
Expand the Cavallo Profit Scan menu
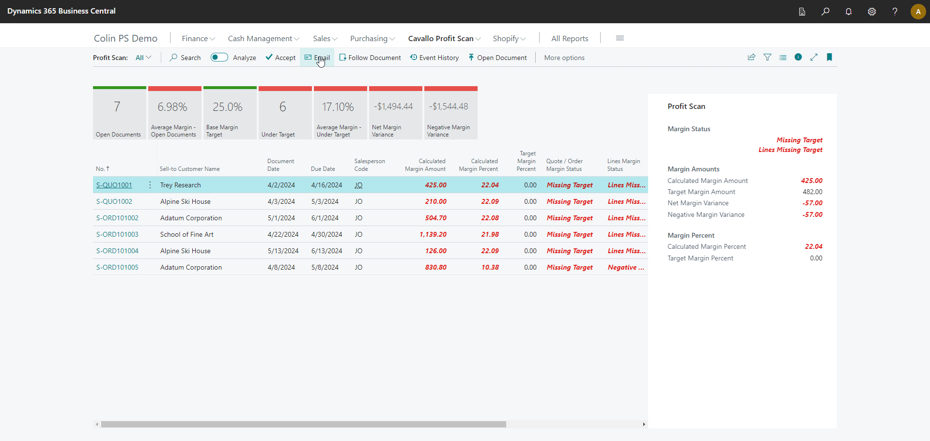[444, 39]
